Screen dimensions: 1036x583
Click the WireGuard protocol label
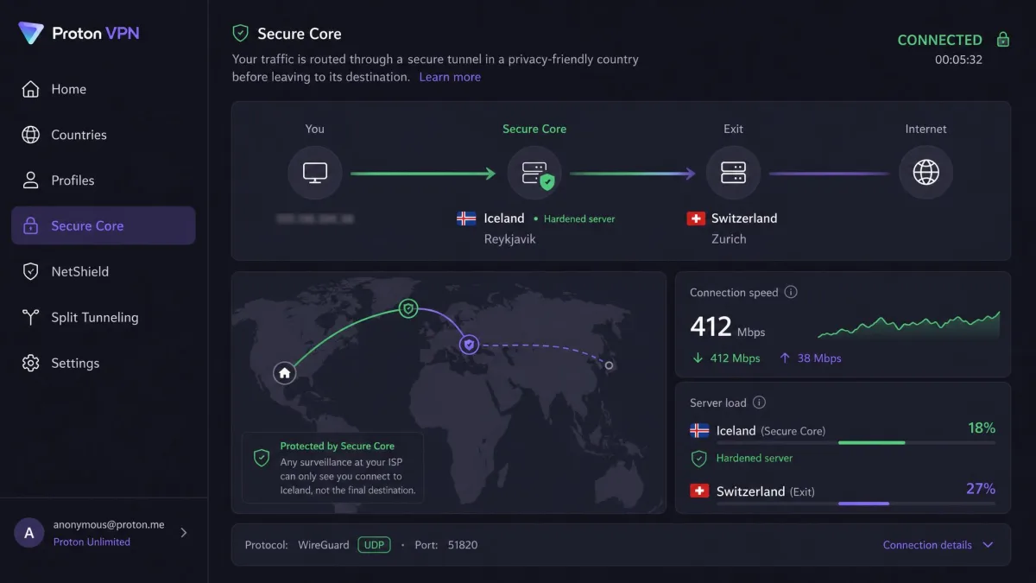point(324,545)
